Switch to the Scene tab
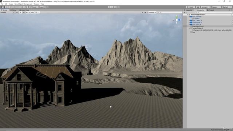 click(4, 10)
